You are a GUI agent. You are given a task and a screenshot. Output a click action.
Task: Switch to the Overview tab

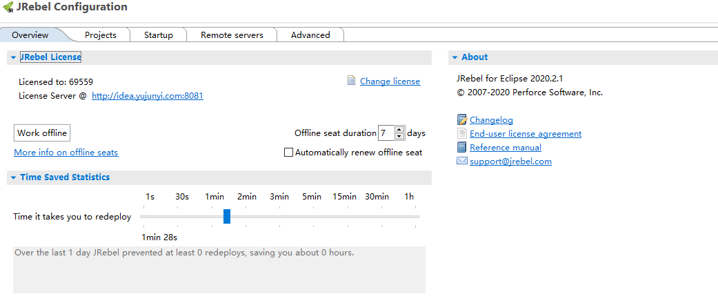(30, 35)
